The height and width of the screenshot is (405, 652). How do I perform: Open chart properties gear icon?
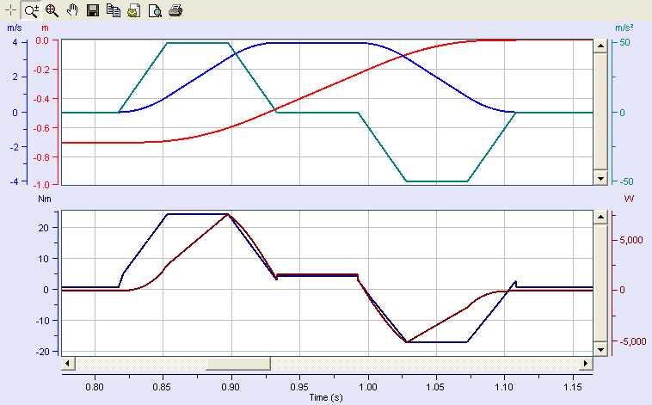tap(134, 10)
